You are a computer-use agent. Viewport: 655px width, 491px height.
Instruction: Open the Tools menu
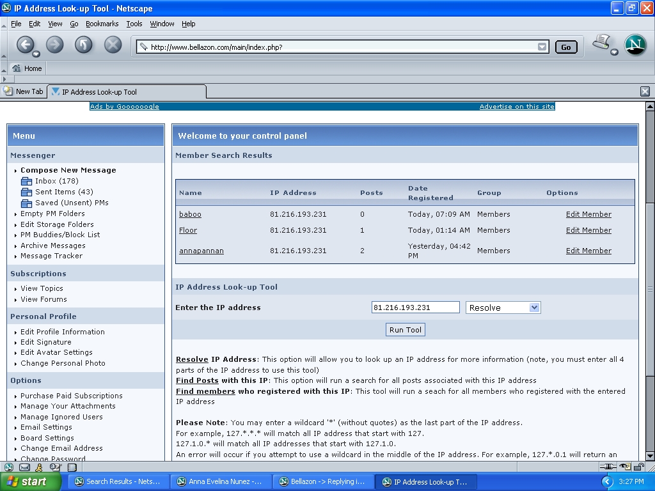(x=134, y=24)
